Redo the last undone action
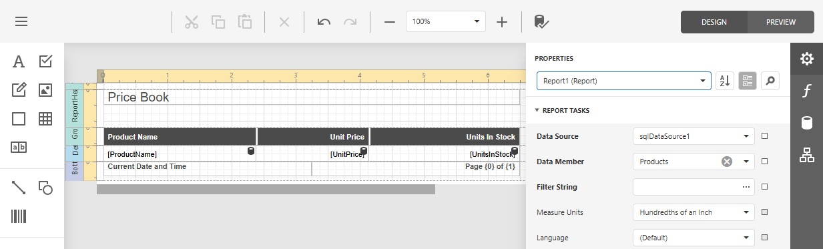823x249 pixels. (x=350, y=21)
